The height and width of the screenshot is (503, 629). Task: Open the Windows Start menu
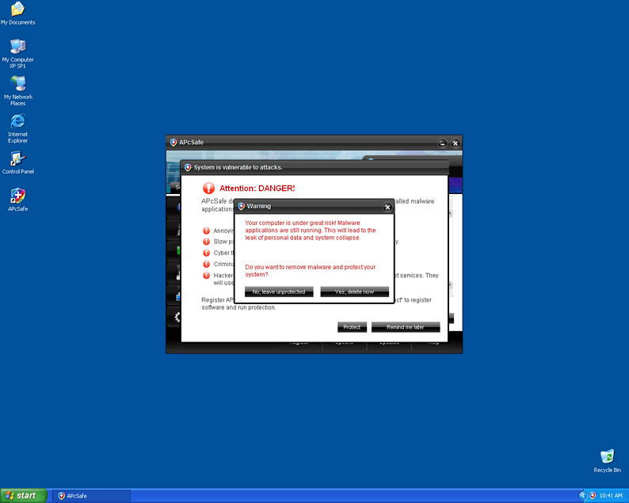pyautogui.click(x=22, y=495)
